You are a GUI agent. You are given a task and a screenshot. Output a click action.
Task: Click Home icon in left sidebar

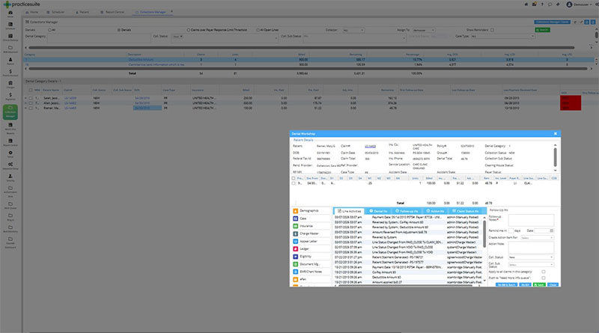[10, 13]
